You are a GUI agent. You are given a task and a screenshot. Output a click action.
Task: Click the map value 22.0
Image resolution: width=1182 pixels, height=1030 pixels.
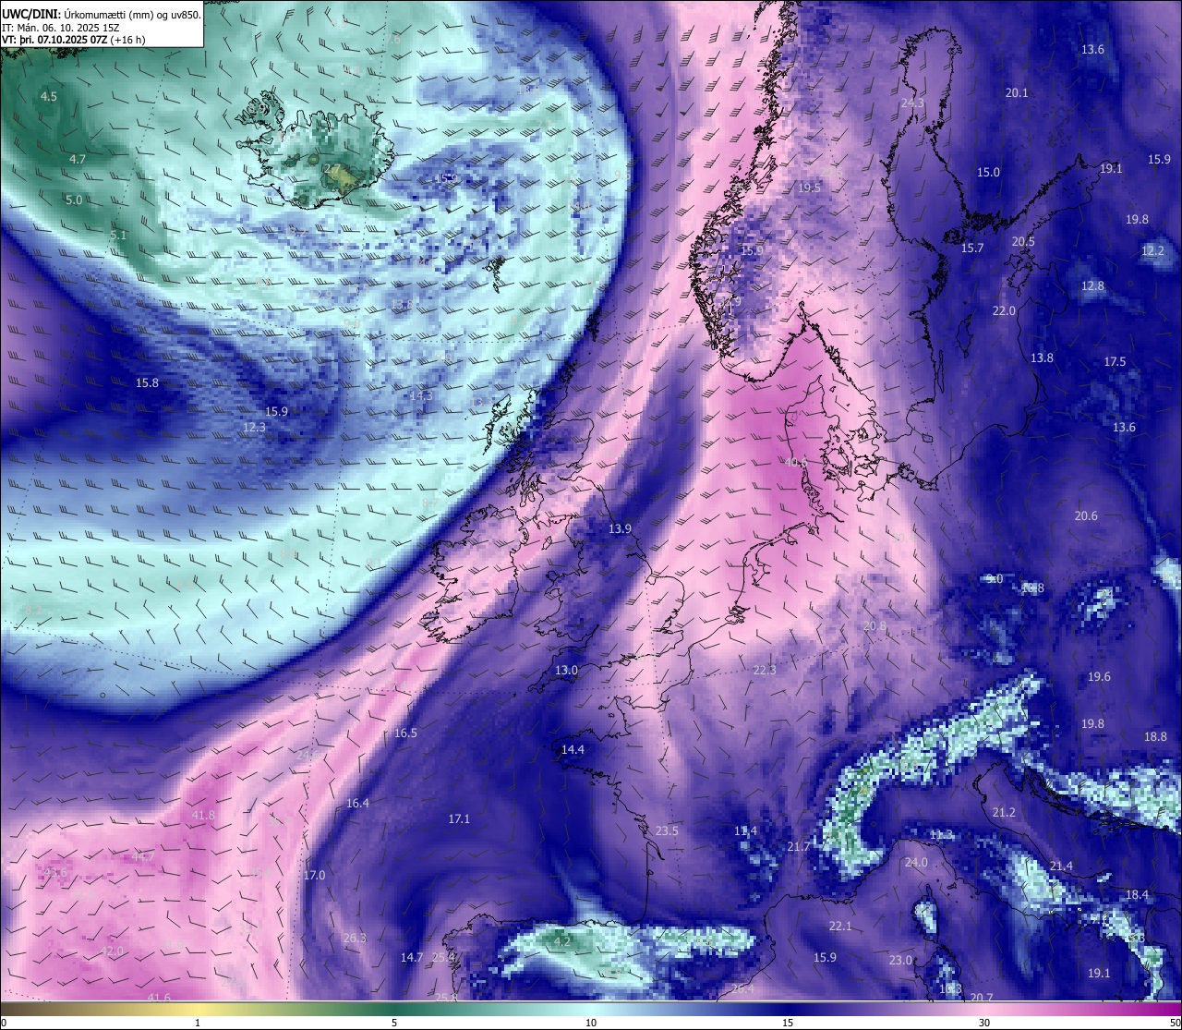(x=1004, y=311)
